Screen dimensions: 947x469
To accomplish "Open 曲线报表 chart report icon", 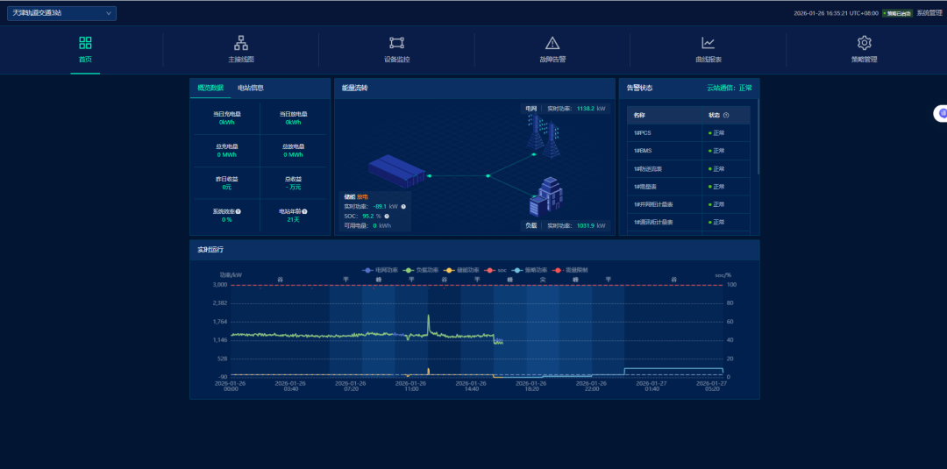I will coord(708,43).
